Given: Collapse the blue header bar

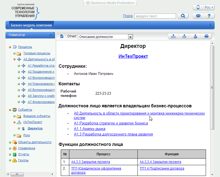Looking at the screenshot, I should (210, 25).
